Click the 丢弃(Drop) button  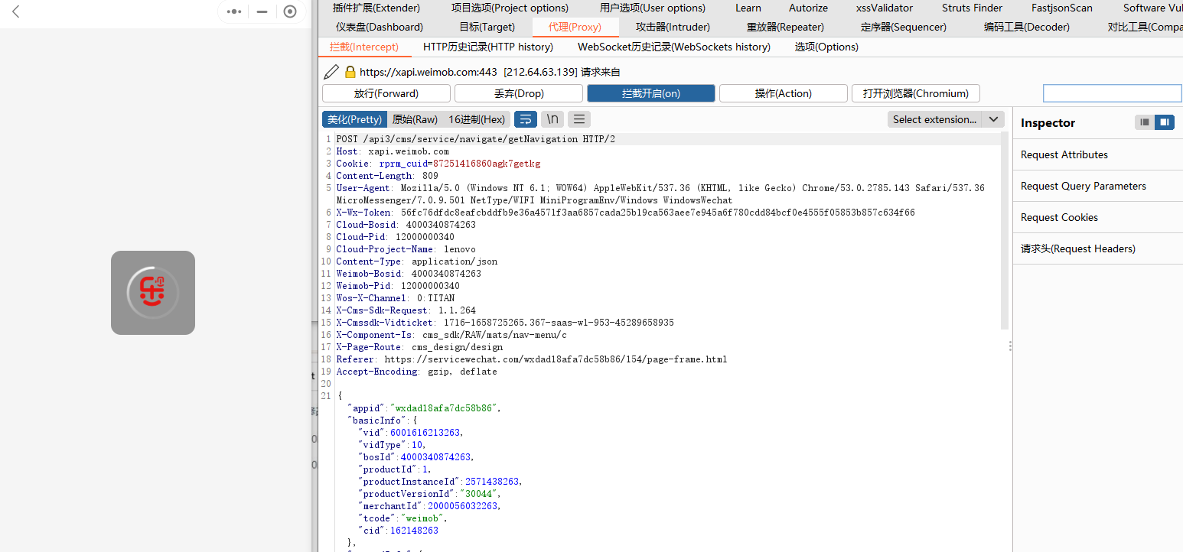click(519, 93)
